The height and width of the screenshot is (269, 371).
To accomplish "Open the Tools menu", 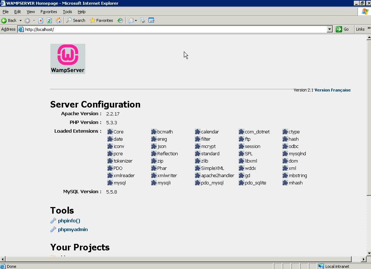I will pos(67,12).
